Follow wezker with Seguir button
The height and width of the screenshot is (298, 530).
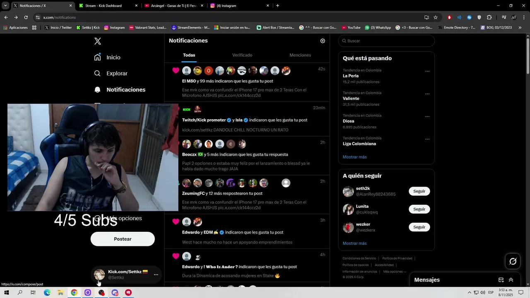pos(419,227)
